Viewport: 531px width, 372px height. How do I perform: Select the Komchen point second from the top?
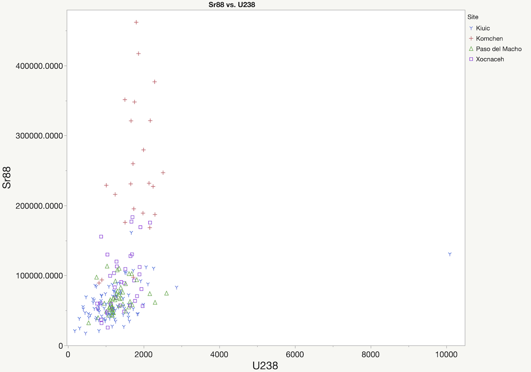pyautogui.click(x=138, y=54)
